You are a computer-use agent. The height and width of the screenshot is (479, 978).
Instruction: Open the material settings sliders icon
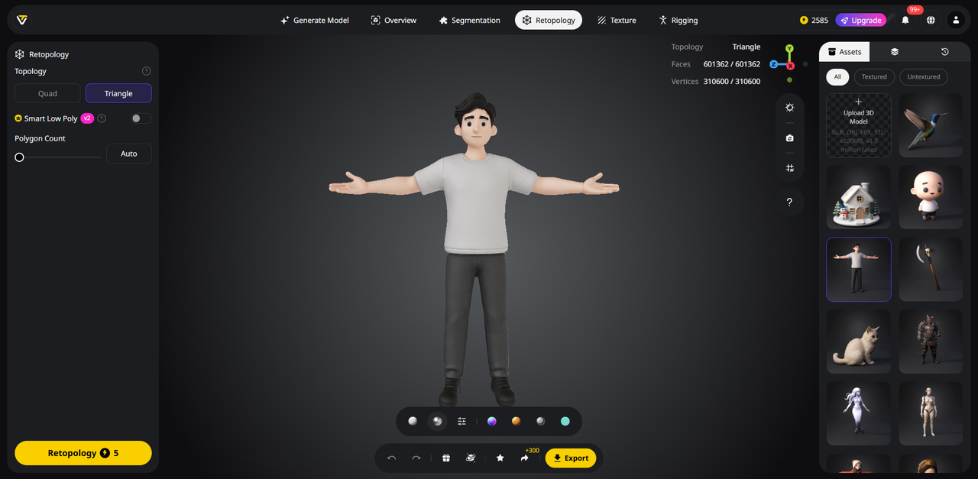click(461, 421)
